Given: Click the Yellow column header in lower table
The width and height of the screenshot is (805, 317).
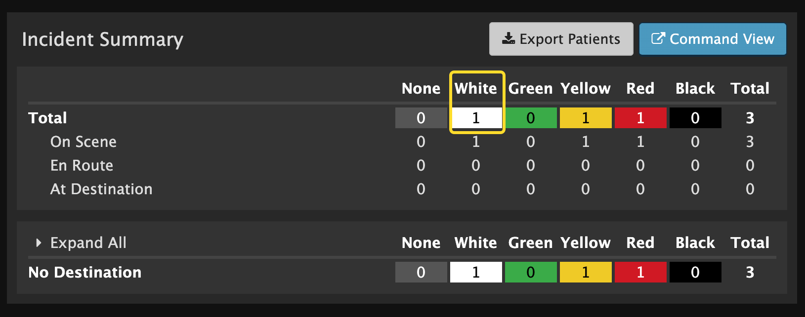Looking at the screenshot, I should pos(585,242).
